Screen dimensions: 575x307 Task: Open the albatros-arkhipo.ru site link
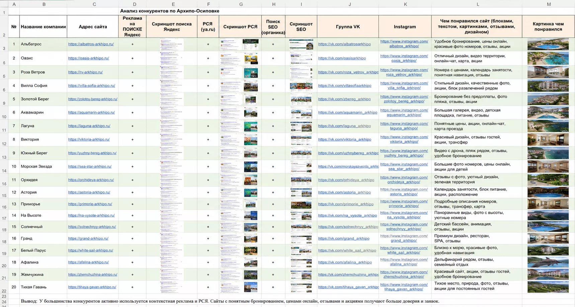tap(91, 44)
